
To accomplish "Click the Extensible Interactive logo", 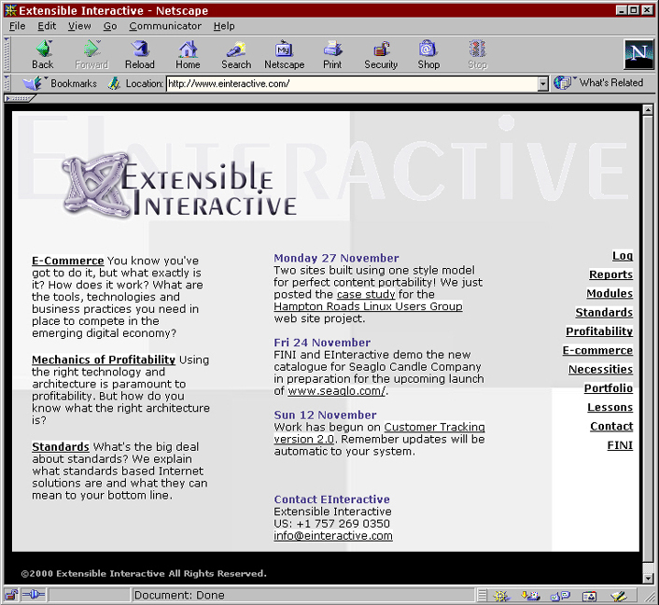I will 179,186.
